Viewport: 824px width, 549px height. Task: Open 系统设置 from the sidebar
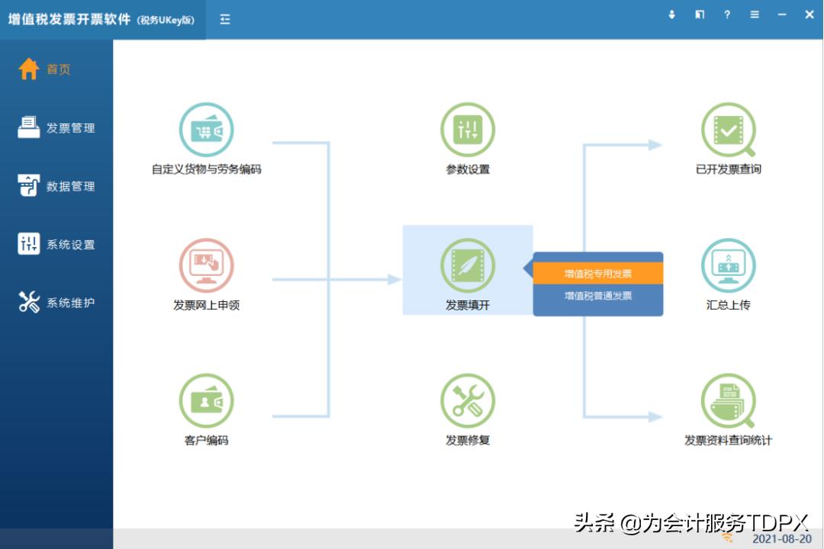55,244
